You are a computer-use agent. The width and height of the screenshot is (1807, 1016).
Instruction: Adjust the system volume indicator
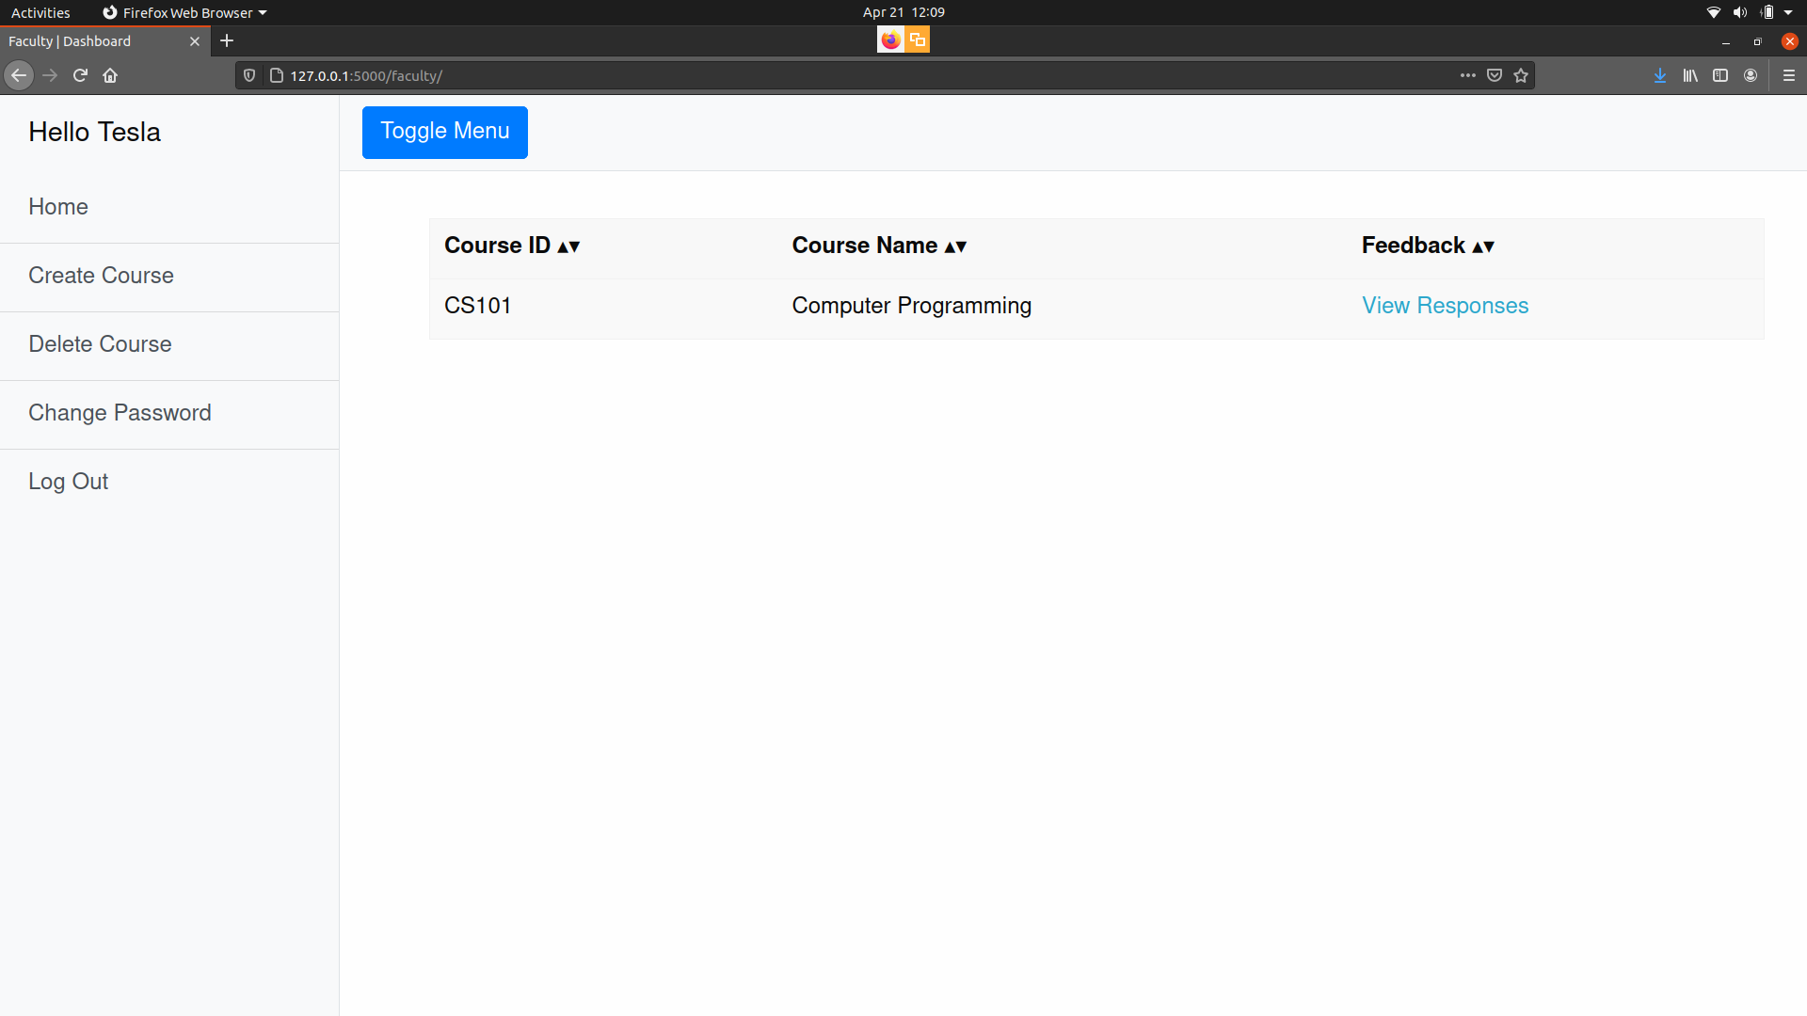1736,12
